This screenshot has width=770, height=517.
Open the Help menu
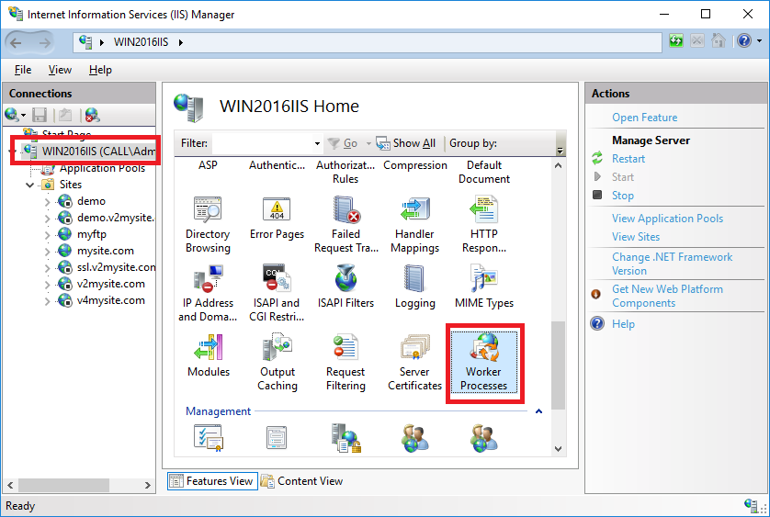coord(100,70)
